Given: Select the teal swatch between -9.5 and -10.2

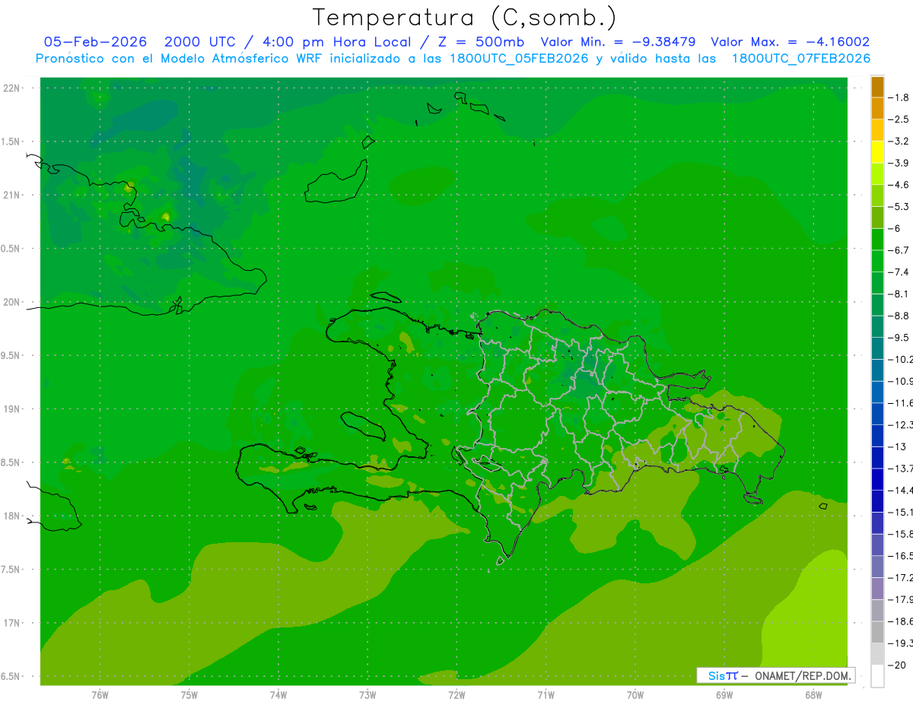Looking at the screenshot, I should [877, 348].
